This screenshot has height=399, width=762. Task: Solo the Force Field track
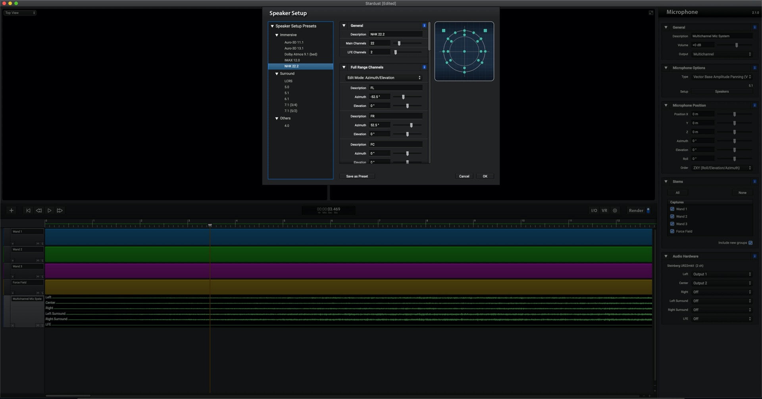tap(42, 293)
